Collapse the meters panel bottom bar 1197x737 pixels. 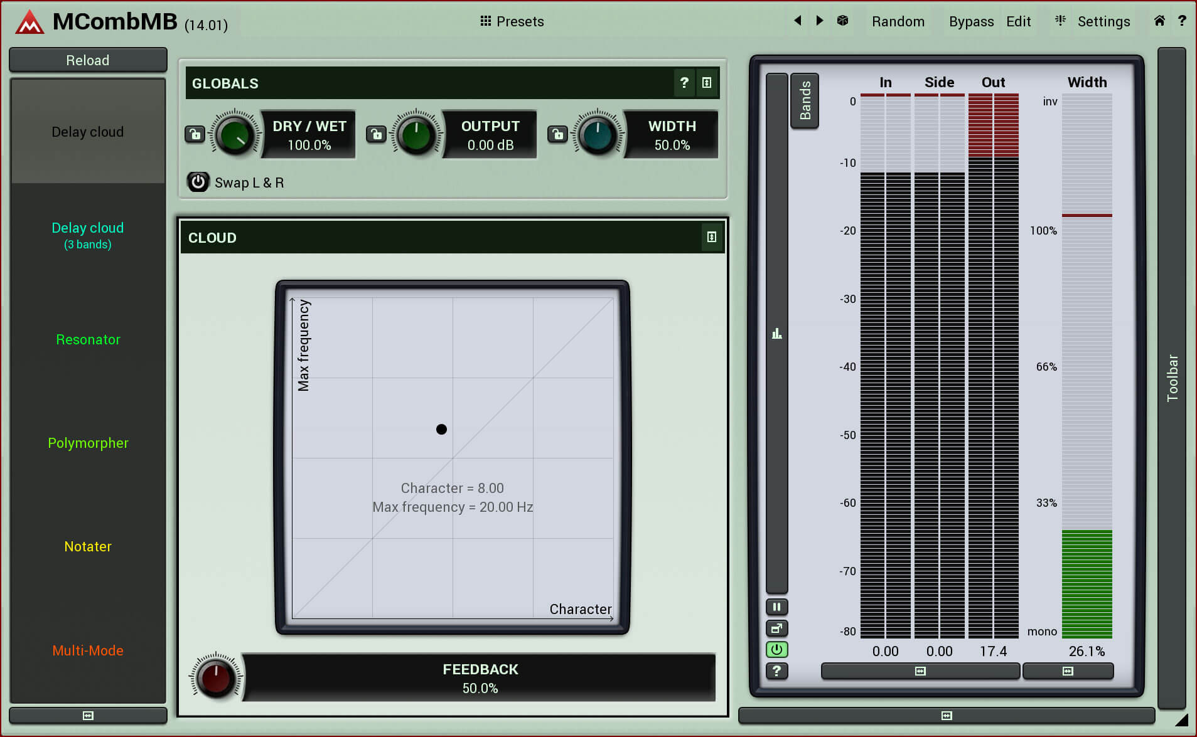tap(947, 716)
